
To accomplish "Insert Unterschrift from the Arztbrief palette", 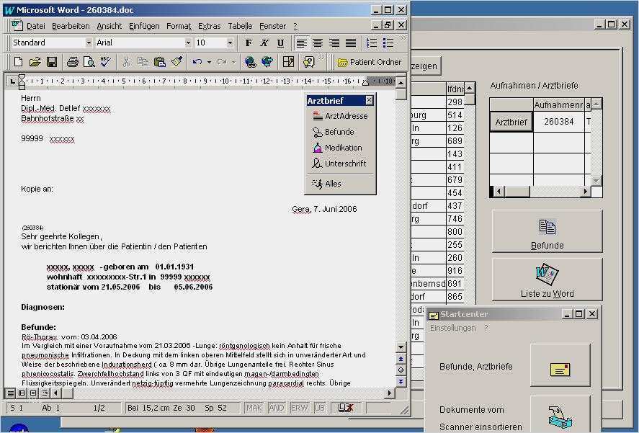I will pyautogui.click(x=339, y=164).
